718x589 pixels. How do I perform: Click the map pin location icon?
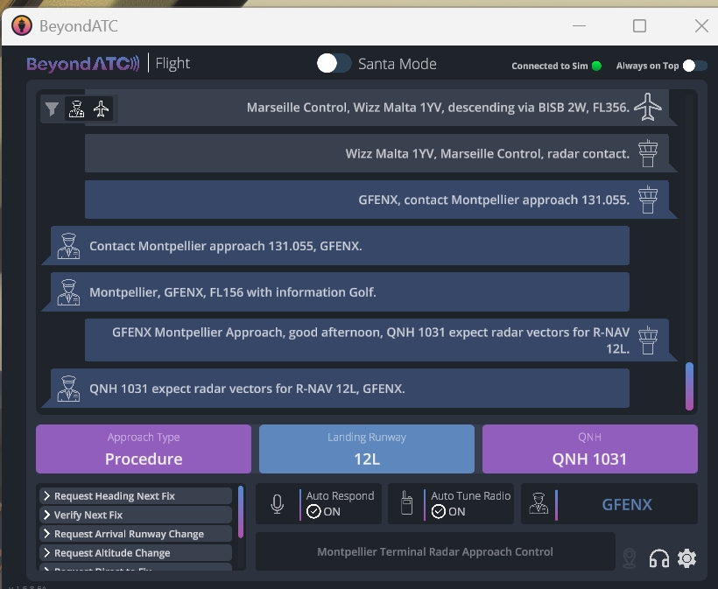pyautogui.click(x=629, y=558)
